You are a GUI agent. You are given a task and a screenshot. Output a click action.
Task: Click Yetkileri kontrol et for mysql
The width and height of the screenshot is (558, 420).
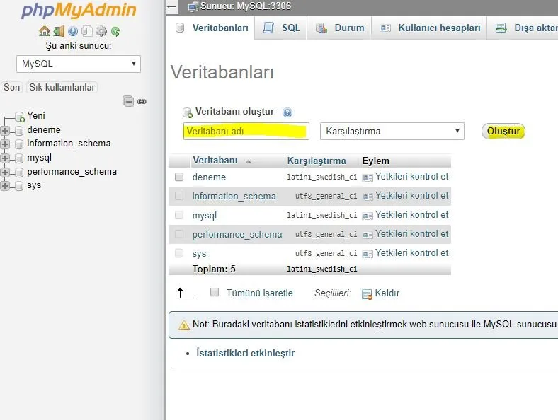[411, 215]
